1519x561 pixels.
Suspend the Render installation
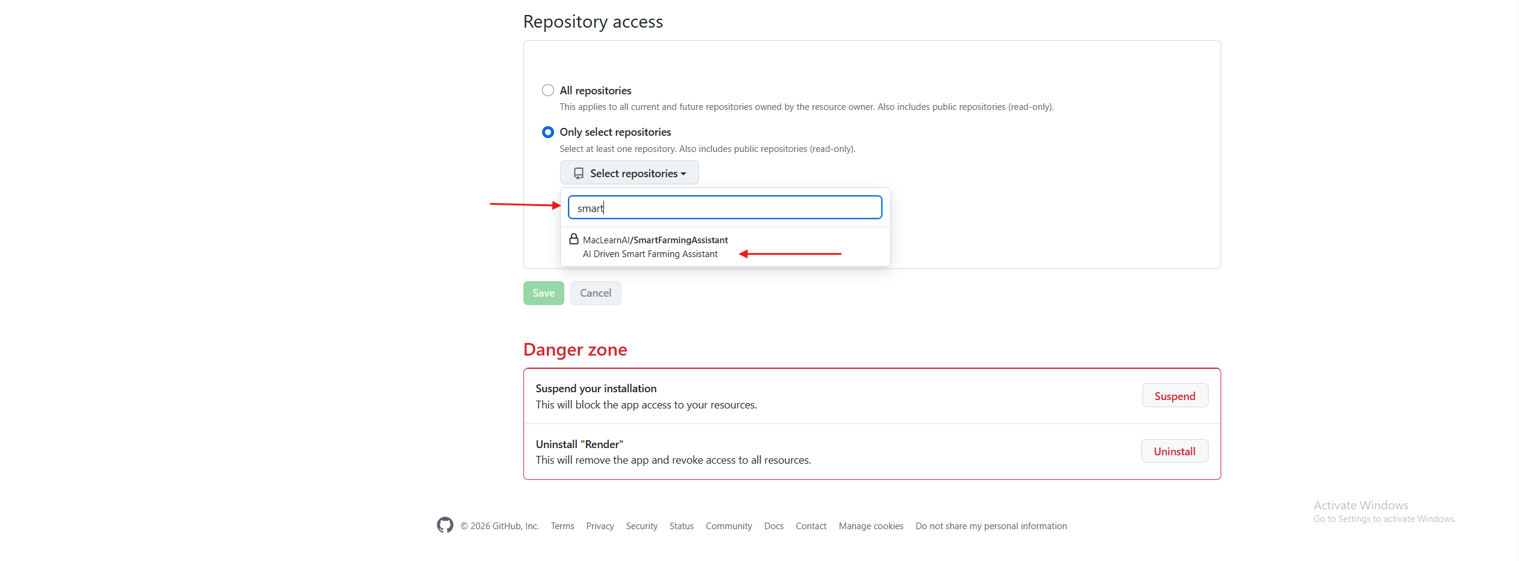(x=1174, y=396)
